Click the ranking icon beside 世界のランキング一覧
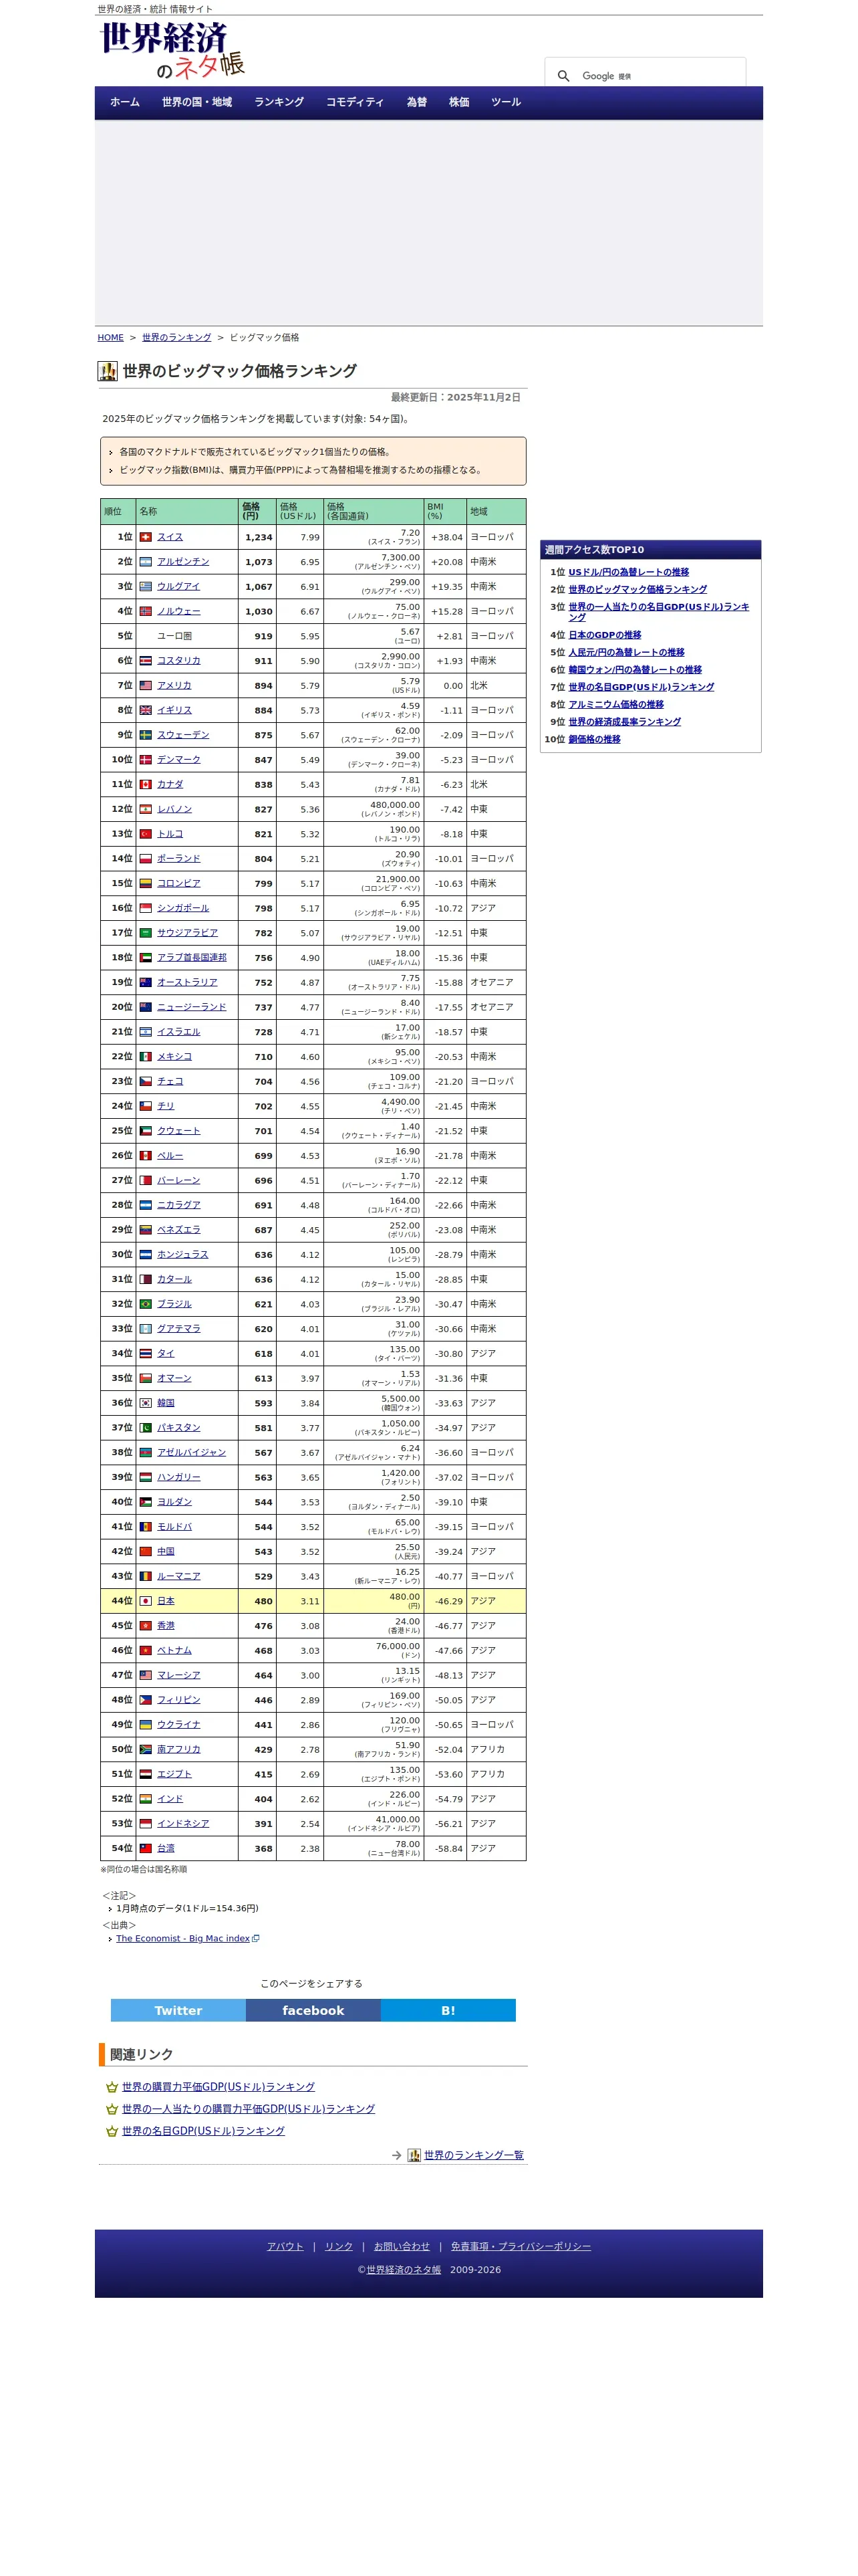The height and width of the screenshot is (2576, 858). [x=414, y=2155]
